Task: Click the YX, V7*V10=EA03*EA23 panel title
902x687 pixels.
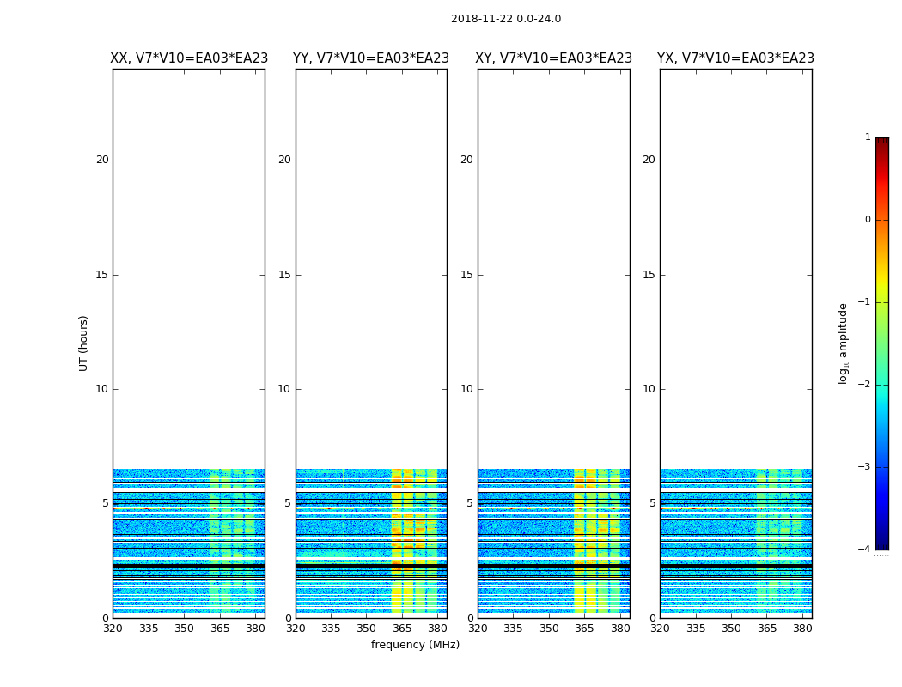Action: tap(735, 58)
